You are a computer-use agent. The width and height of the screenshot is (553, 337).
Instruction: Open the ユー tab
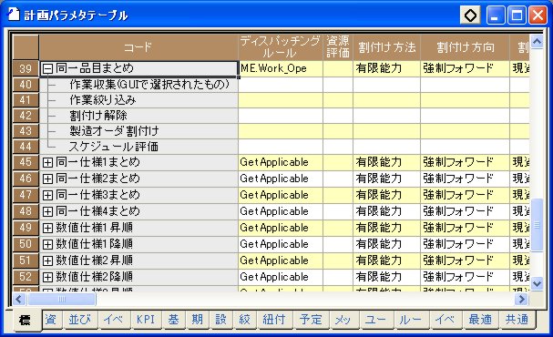click(x=376, y=320)
